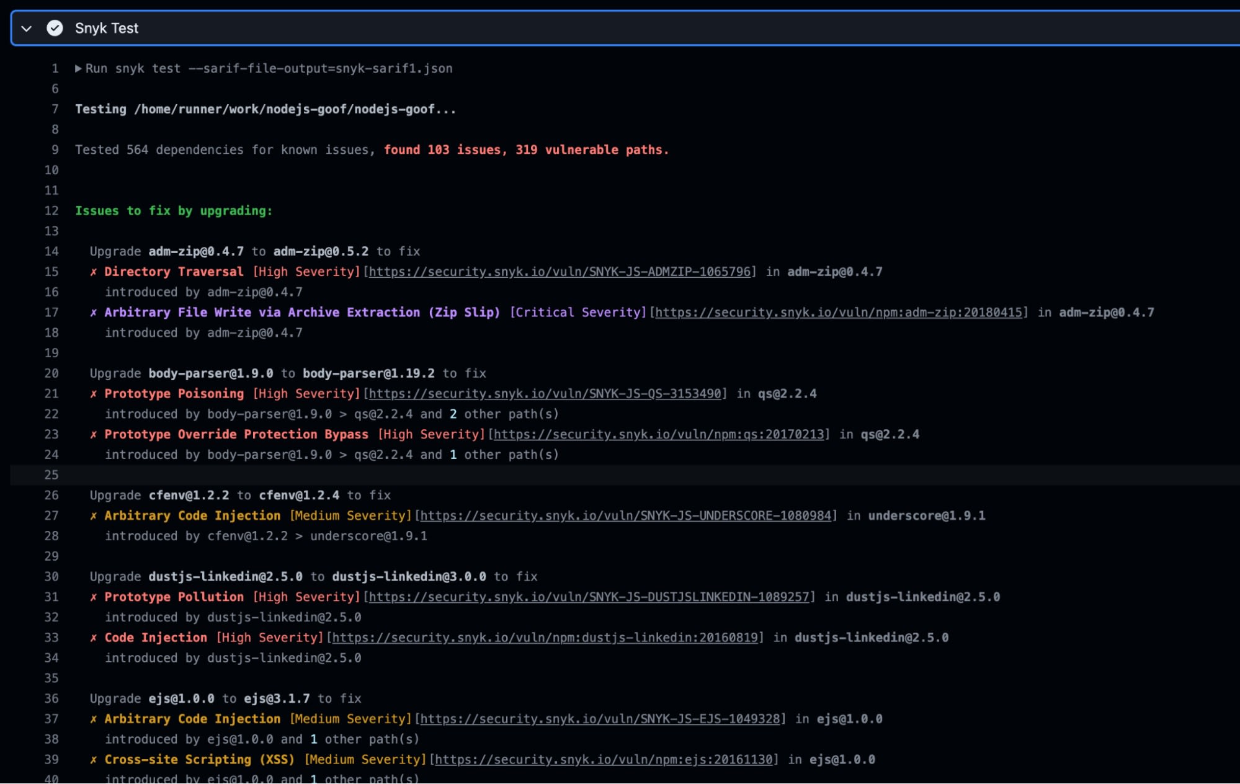Click 'Code Injection' High Severity issue title
This screenshot has height=784, width=1240.
[156, 638]
